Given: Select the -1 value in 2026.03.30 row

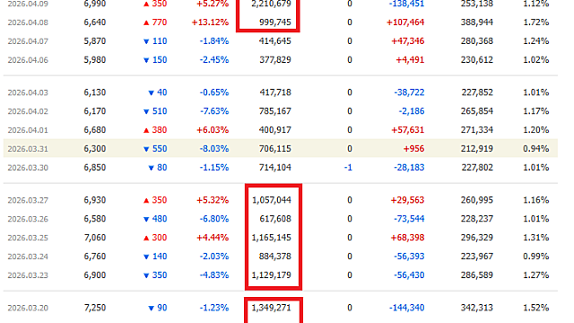Looking at the screenshot, I should (348, 168).
